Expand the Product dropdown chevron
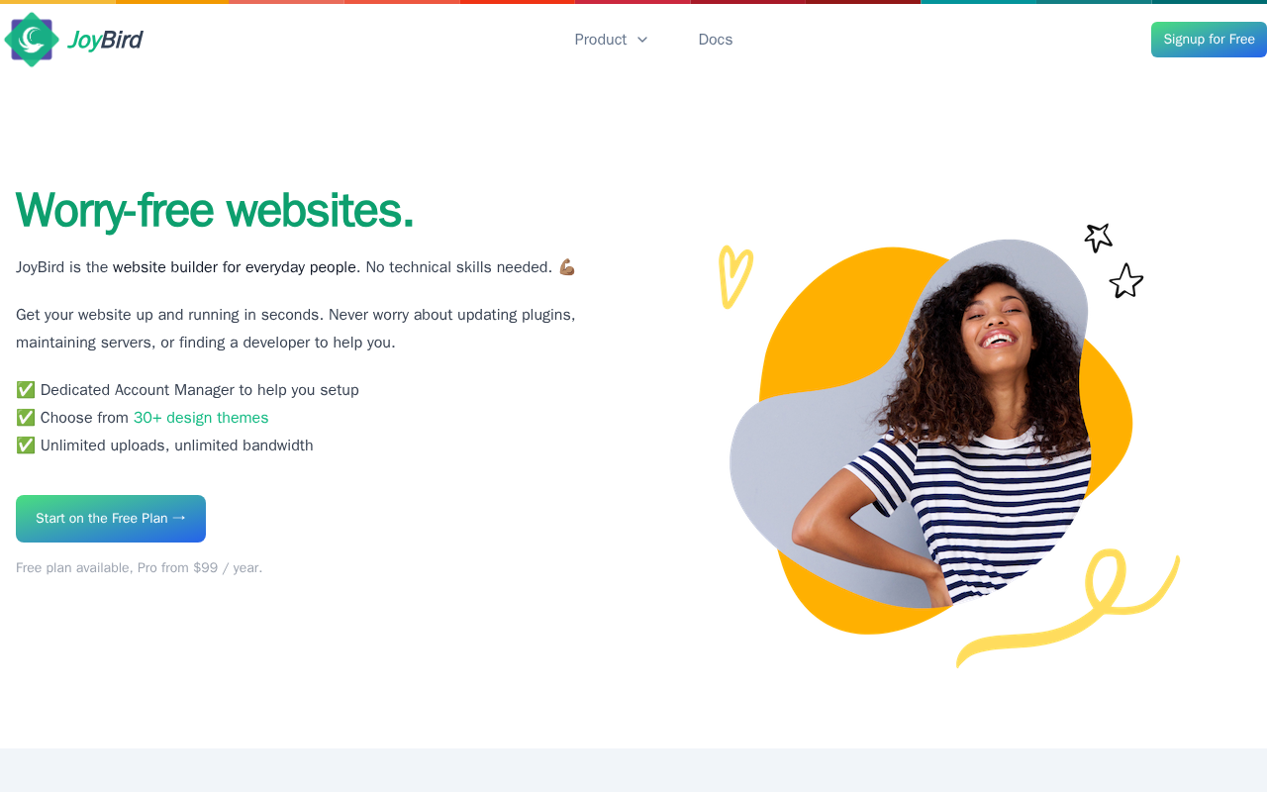The image size is (1267, 792). pyautogui.click(x=642, y=40)
